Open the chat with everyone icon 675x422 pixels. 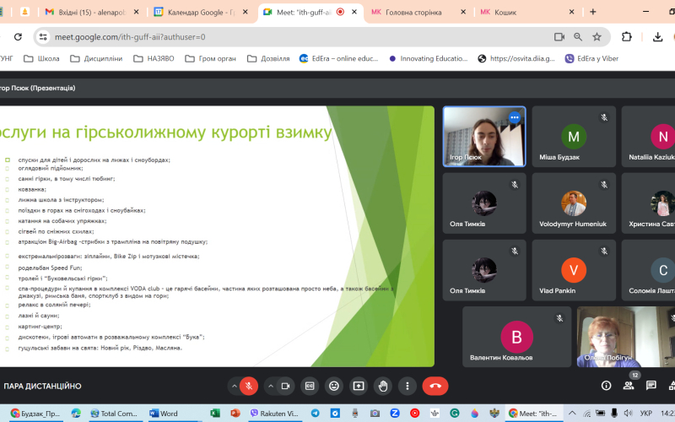click(x=651, y=386)
